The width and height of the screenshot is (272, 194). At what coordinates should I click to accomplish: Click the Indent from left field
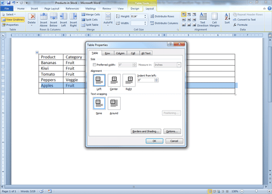[x=146, y=80]
